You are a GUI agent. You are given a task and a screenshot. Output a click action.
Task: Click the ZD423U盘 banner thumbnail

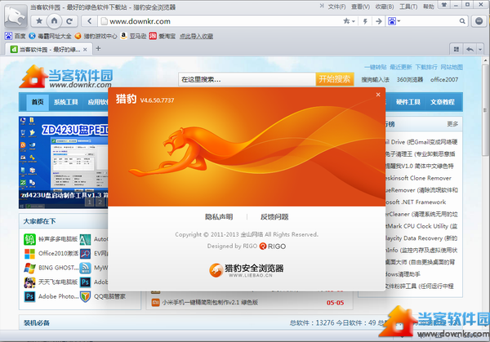(x=64, y=162)
